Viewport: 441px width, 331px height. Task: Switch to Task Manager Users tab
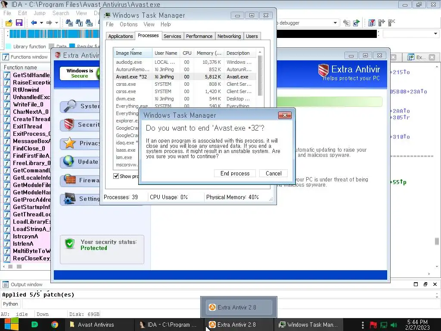[252, 36]
